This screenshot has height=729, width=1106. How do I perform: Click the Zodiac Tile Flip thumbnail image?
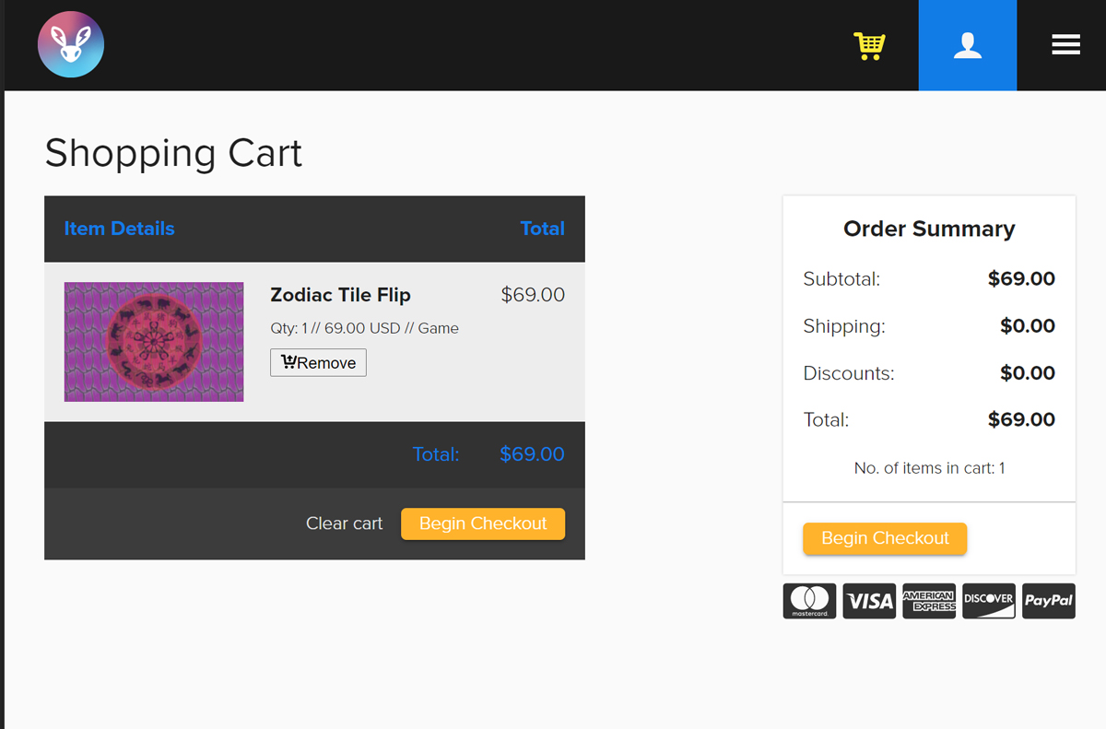pos(154,342)
